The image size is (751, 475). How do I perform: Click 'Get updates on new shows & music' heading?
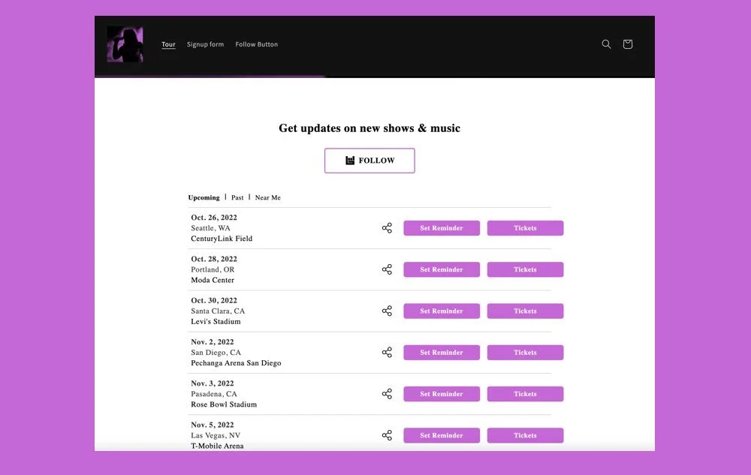(369, 128)
